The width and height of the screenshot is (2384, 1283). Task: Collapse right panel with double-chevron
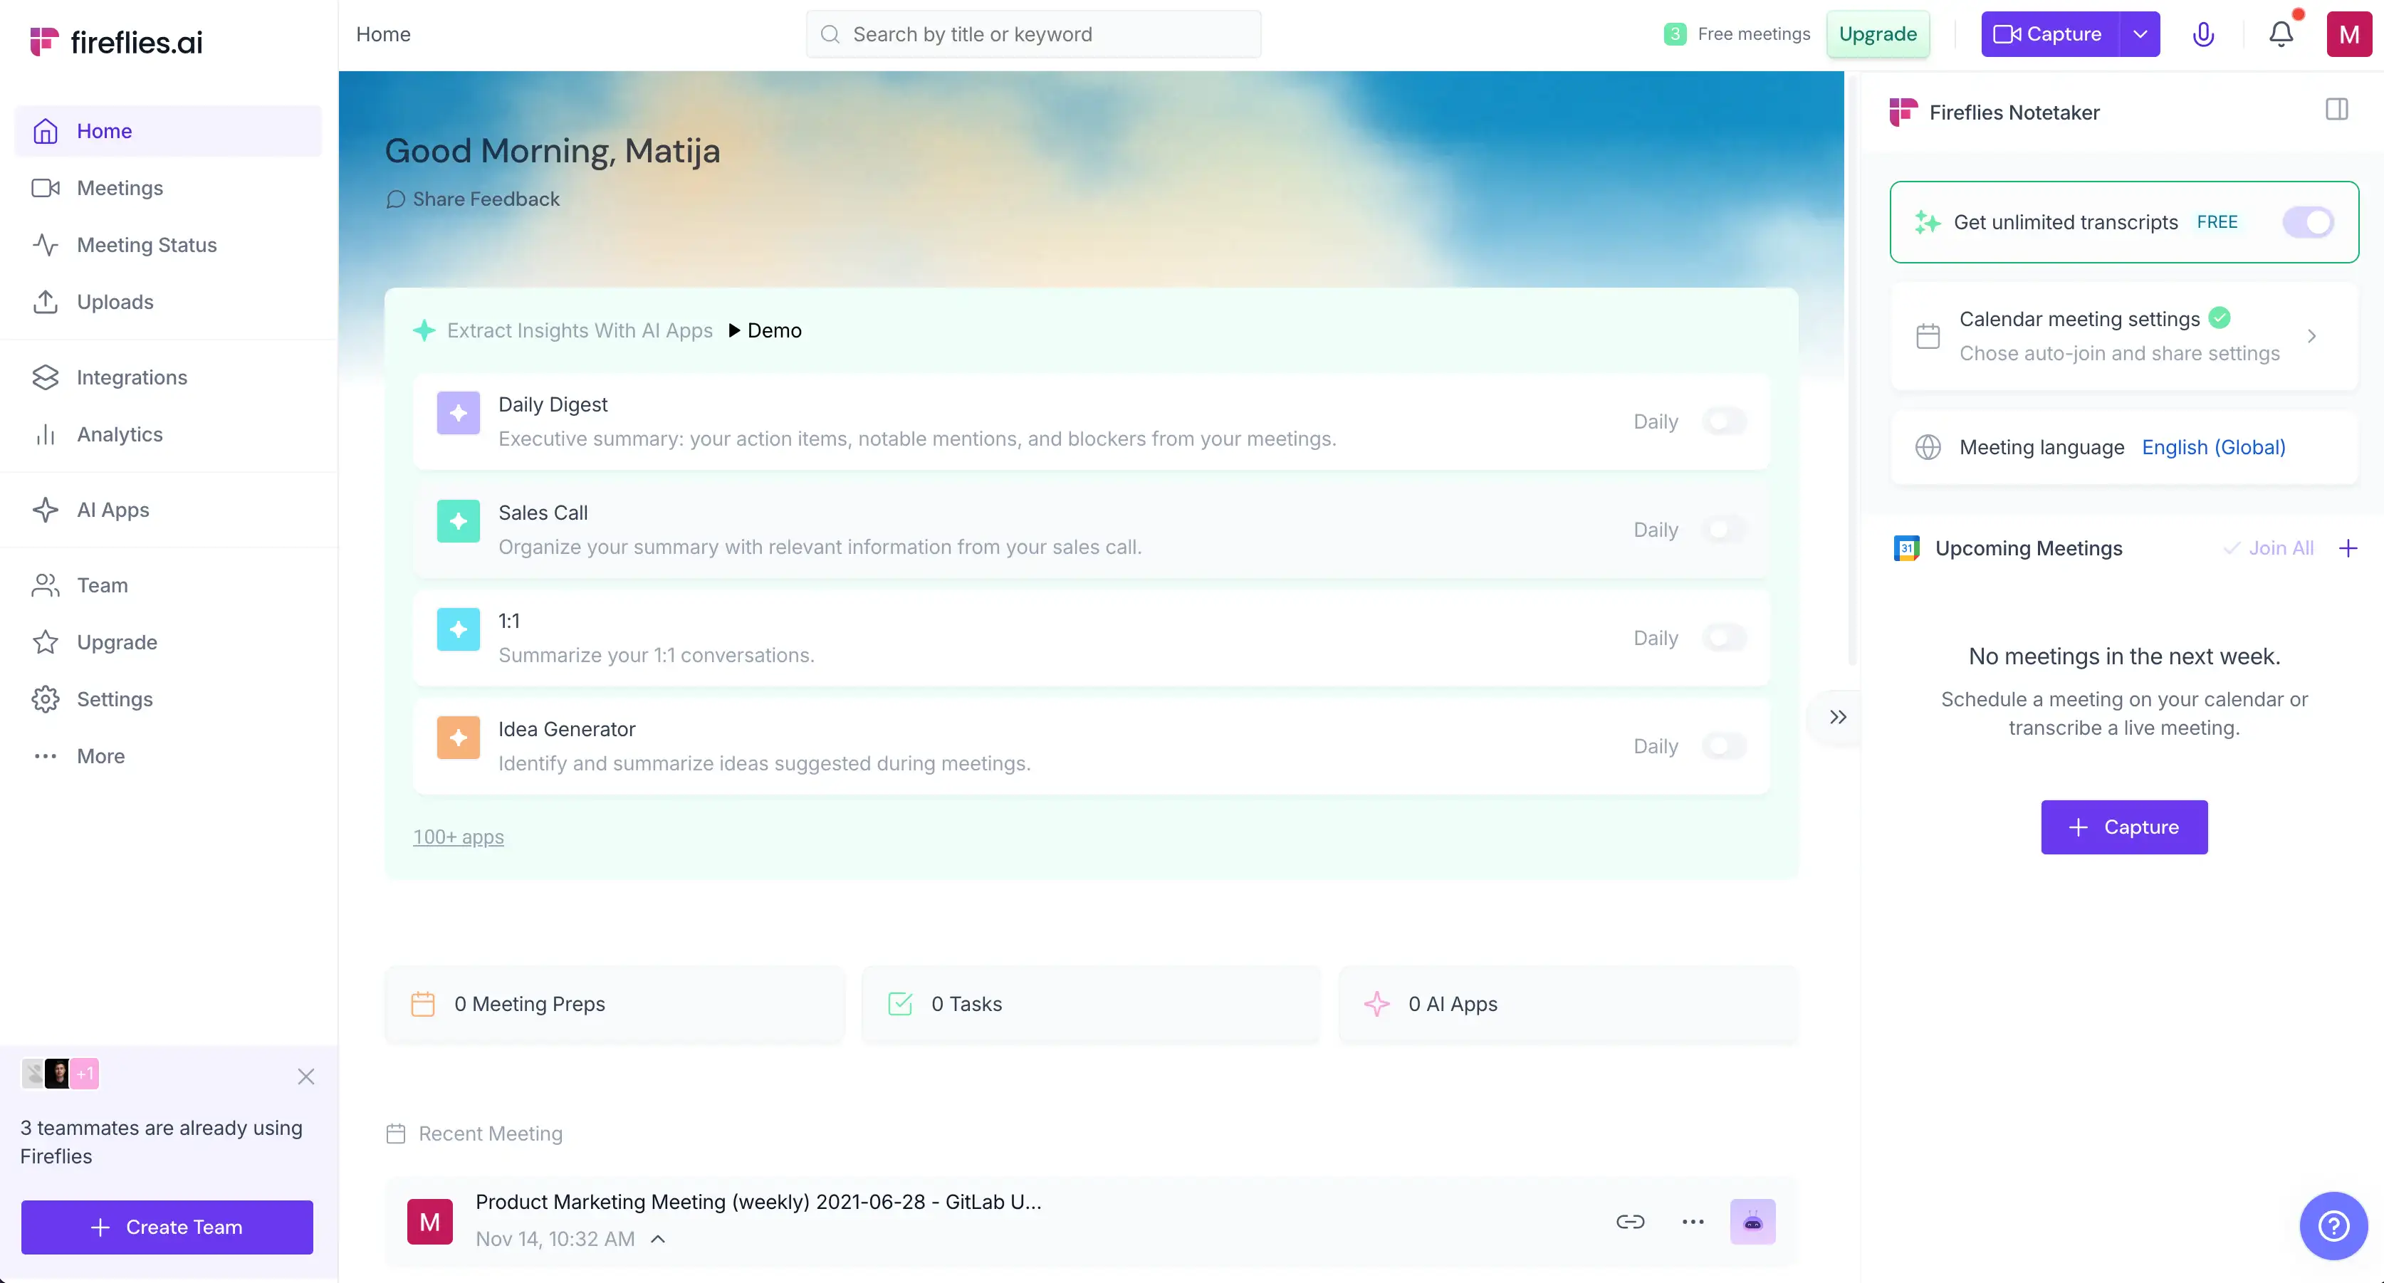pyautogui.click(x=1837, y=716)
